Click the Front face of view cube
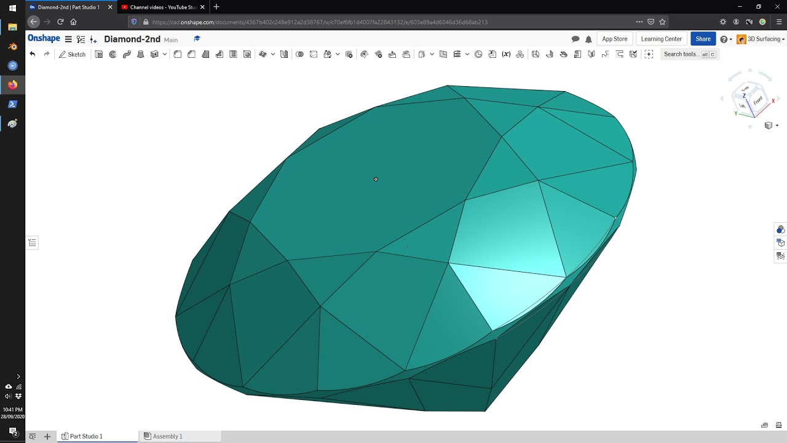The height and width of the screenshot is (443, 787). click(x=758, y=100)
